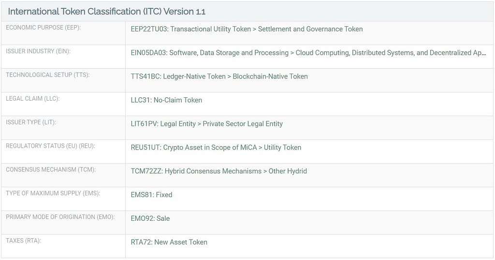Click EMO92 Sale value
Viewport: 495px width, 260px height.
(x=150, y=219)
